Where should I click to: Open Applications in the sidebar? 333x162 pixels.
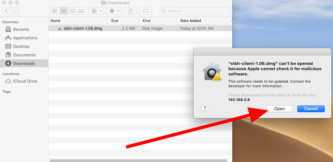[21, 38]
